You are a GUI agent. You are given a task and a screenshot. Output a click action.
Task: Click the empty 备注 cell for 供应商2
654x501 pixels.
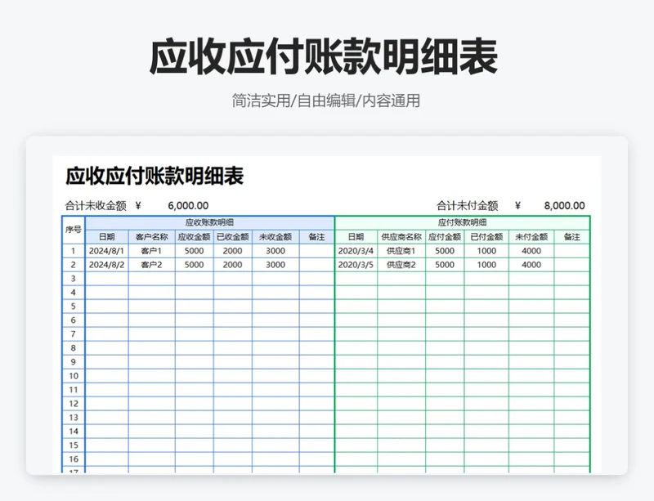pyautogui.click(x=571, y=265)
